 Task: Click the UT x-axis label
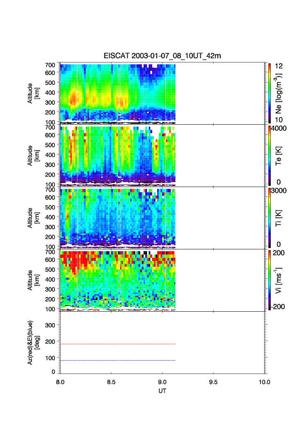tap(162, 391)
